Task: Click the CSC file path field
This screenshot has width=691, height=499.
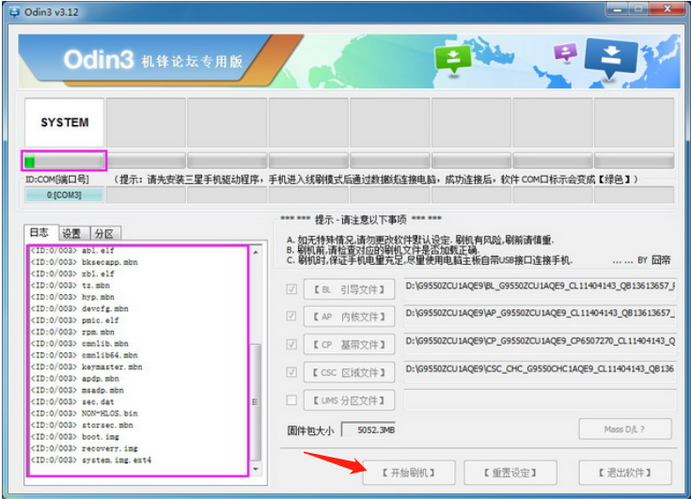Action: [541, 371]
